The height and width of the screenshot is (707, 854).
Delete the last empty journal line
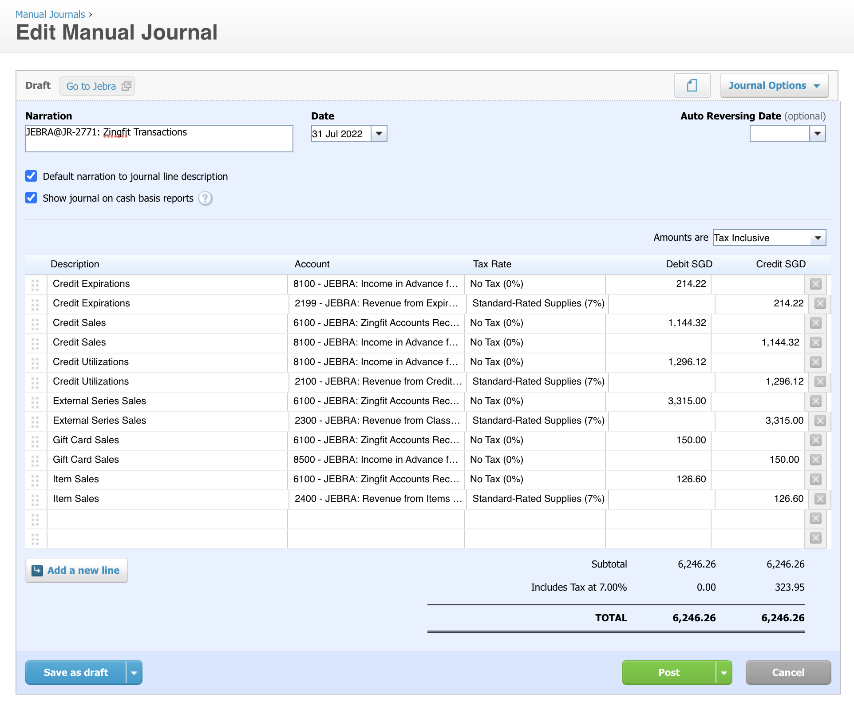815,538
